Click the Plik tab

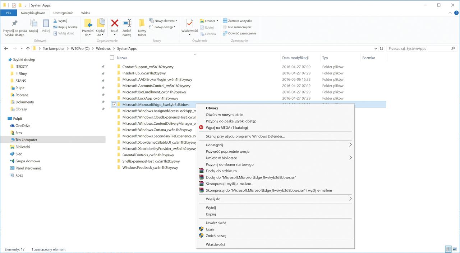(9, 13)
